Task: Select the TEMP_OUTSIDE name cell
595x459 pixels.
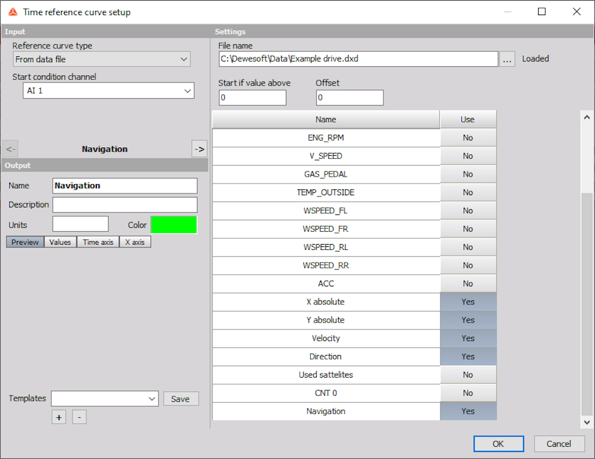Action: point(326,192)
